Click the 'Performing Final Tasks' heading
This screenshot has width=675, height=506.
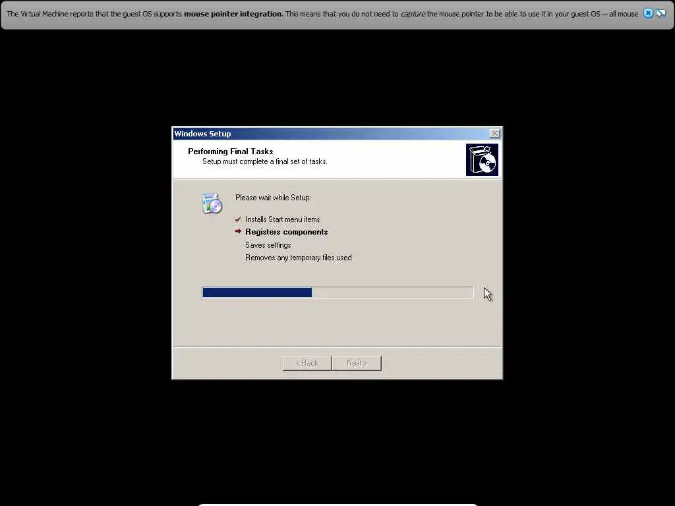[230, 152]
